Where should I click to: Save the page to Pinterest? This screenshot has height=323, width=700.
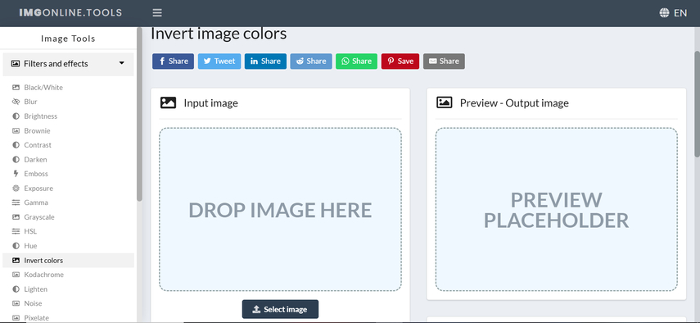pyautogui.click(x=400, y=61)
